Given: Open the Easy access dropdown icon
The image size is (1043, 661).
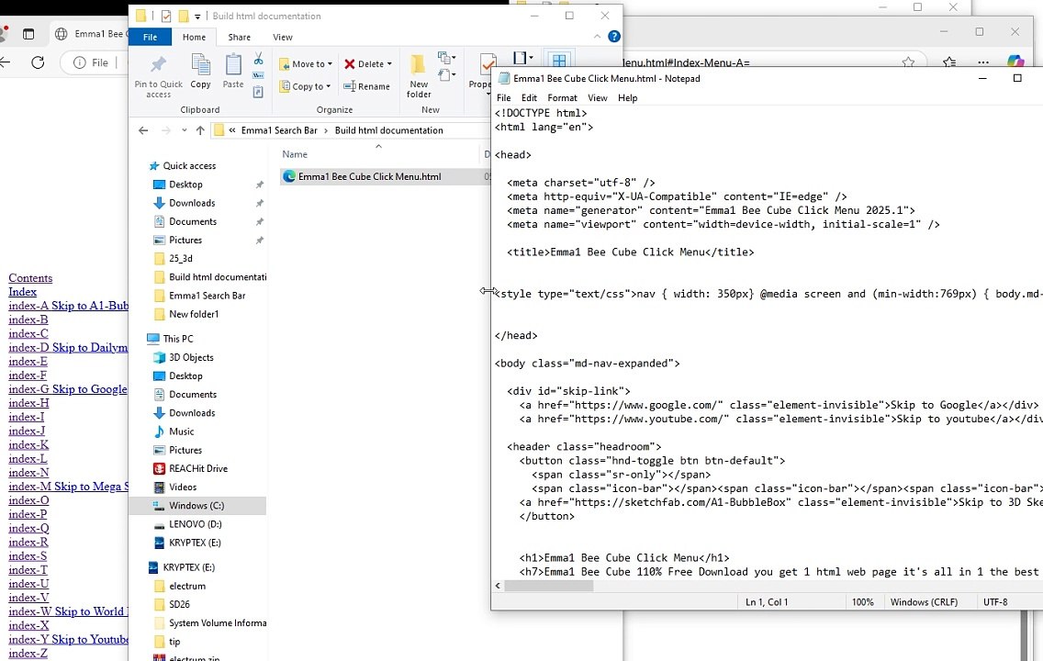Looking at the screenshot, I should (x=446, y=75).
